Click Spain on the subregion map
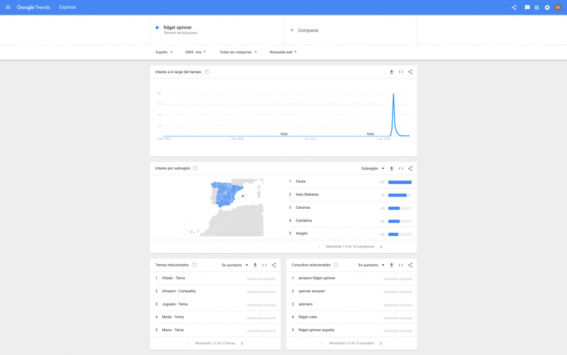The width and height of the screenshot is (567, 355). click(x=225, y=193)
